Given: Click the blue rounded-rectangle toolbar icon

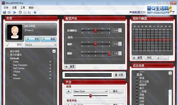Looking at the screenshot, I should 9,12.
